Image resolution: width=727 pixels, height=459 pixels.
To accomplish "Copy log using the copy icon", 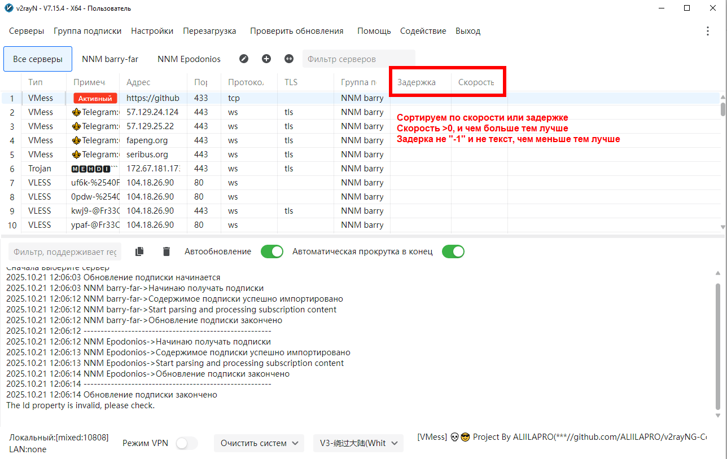I will pyautogui.click(x=140, y=251).
